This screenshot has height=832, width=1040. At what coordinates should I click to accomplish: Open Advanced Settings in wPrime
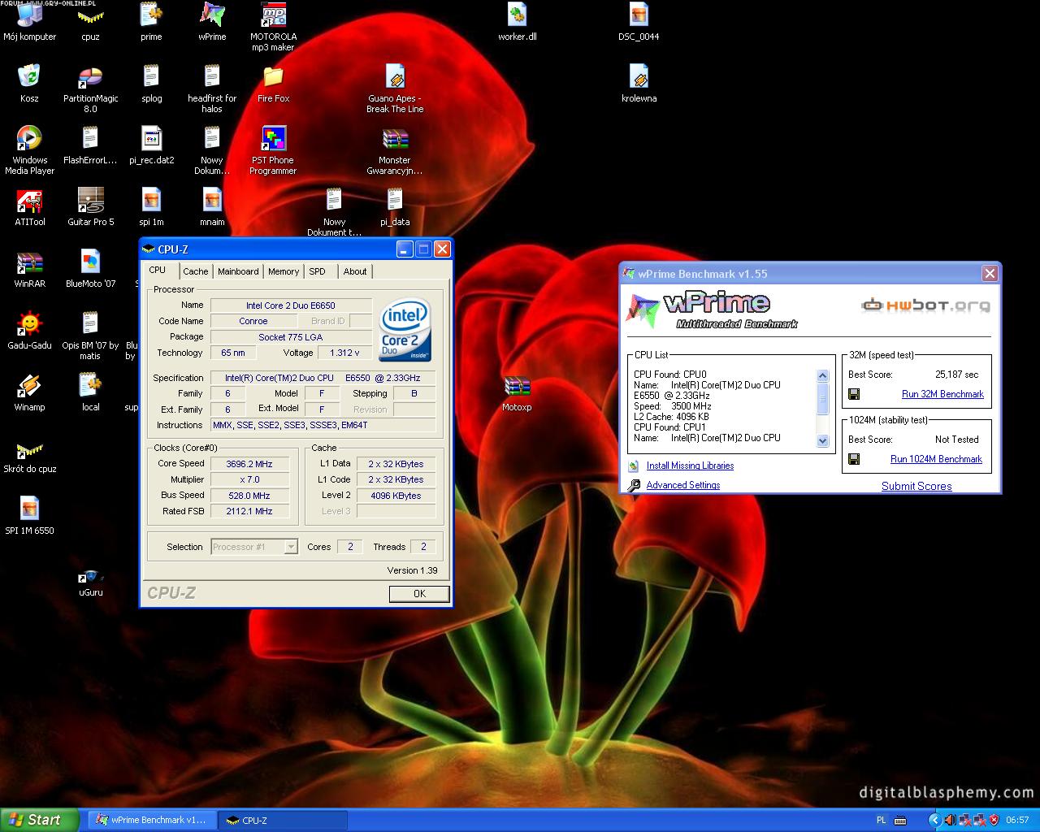683,485
